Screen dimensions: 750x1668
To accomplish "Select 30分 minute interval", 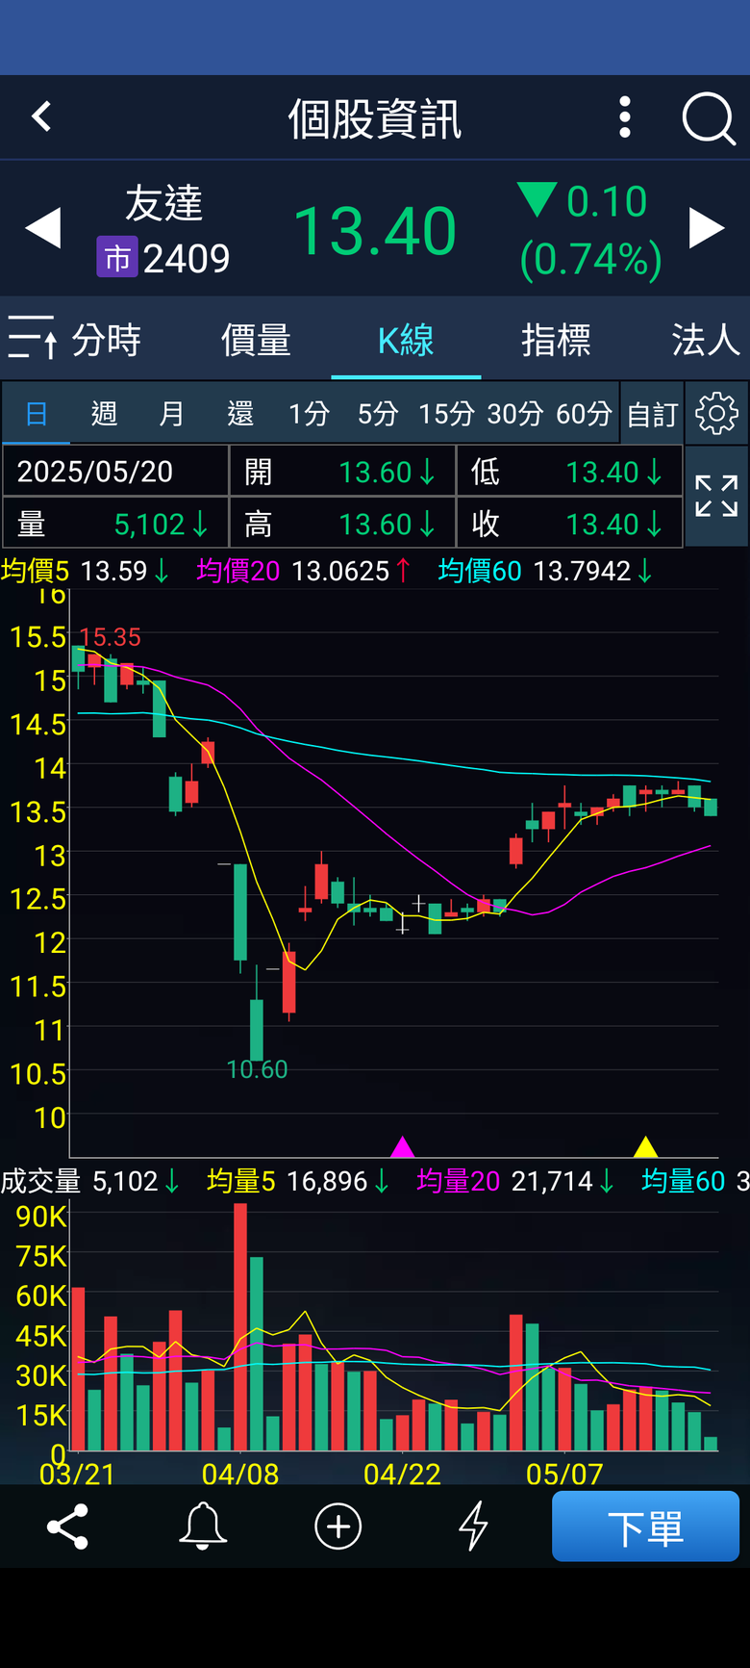I will (x=515, y=414).
